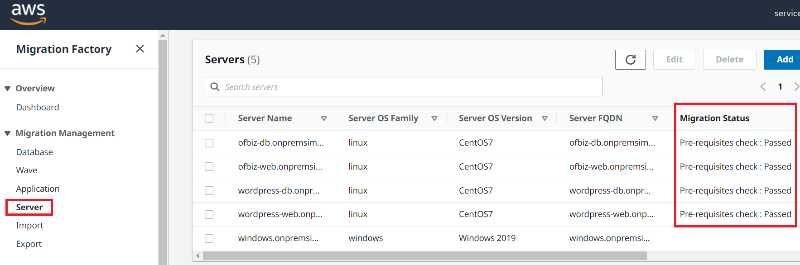The width and height of the screenshot is (800, 265).
Task: Click ofbiz-web.onpremsi... in Server Name column
Action: pos(280,167)
